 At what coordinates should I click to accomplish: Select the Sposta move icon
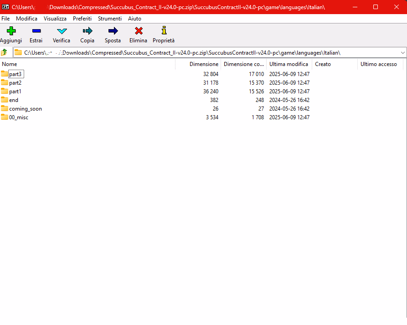tap(113, 31)
